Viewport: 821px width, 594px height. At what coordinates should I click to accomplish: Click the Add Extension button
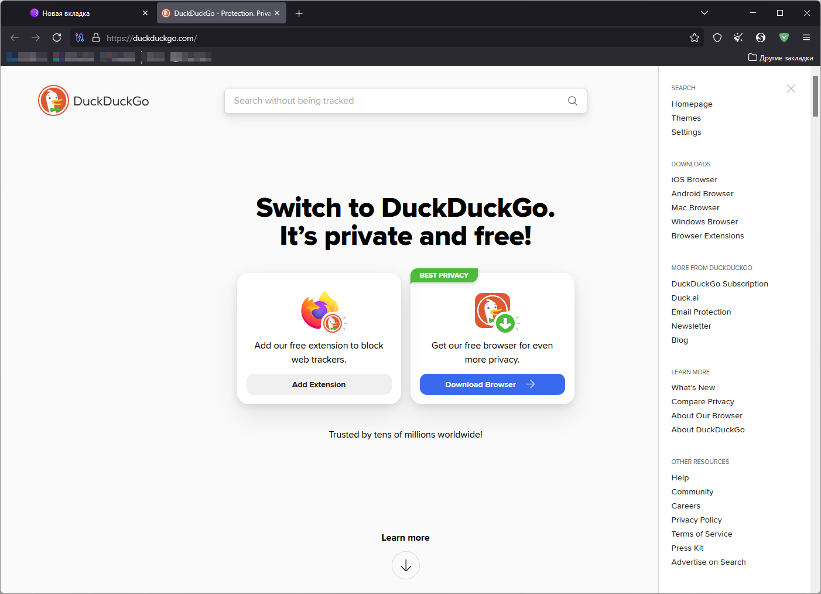319,384
